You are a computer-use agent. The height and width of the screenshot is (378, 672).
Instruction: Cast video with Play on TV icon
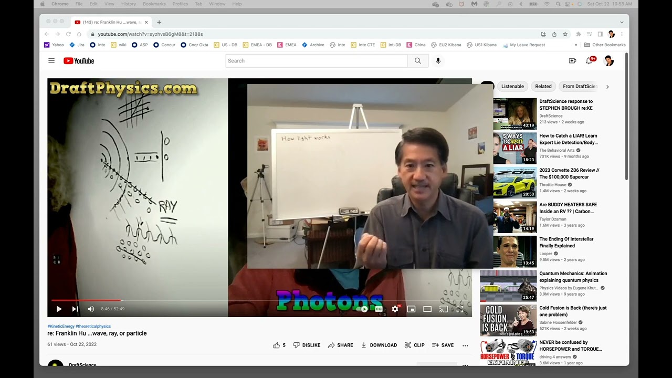pos(444,309)
